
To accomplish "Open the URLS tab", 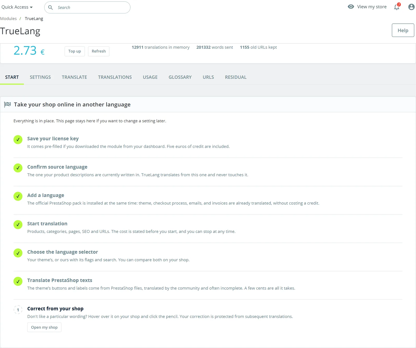I will [x=208, y=77].
